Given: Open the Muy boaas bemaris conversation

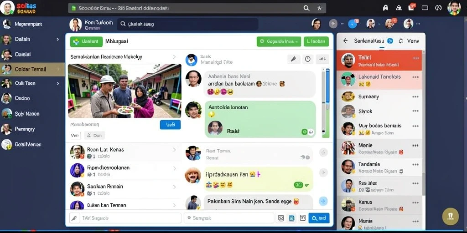Looking at the screenshot, I should [x=379, y=129].
